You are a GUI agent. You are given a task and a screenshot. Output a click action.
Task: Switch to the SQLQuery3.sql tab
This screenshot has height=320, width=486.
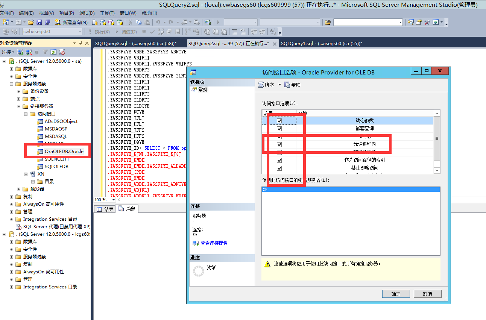(x=135, y=44)
